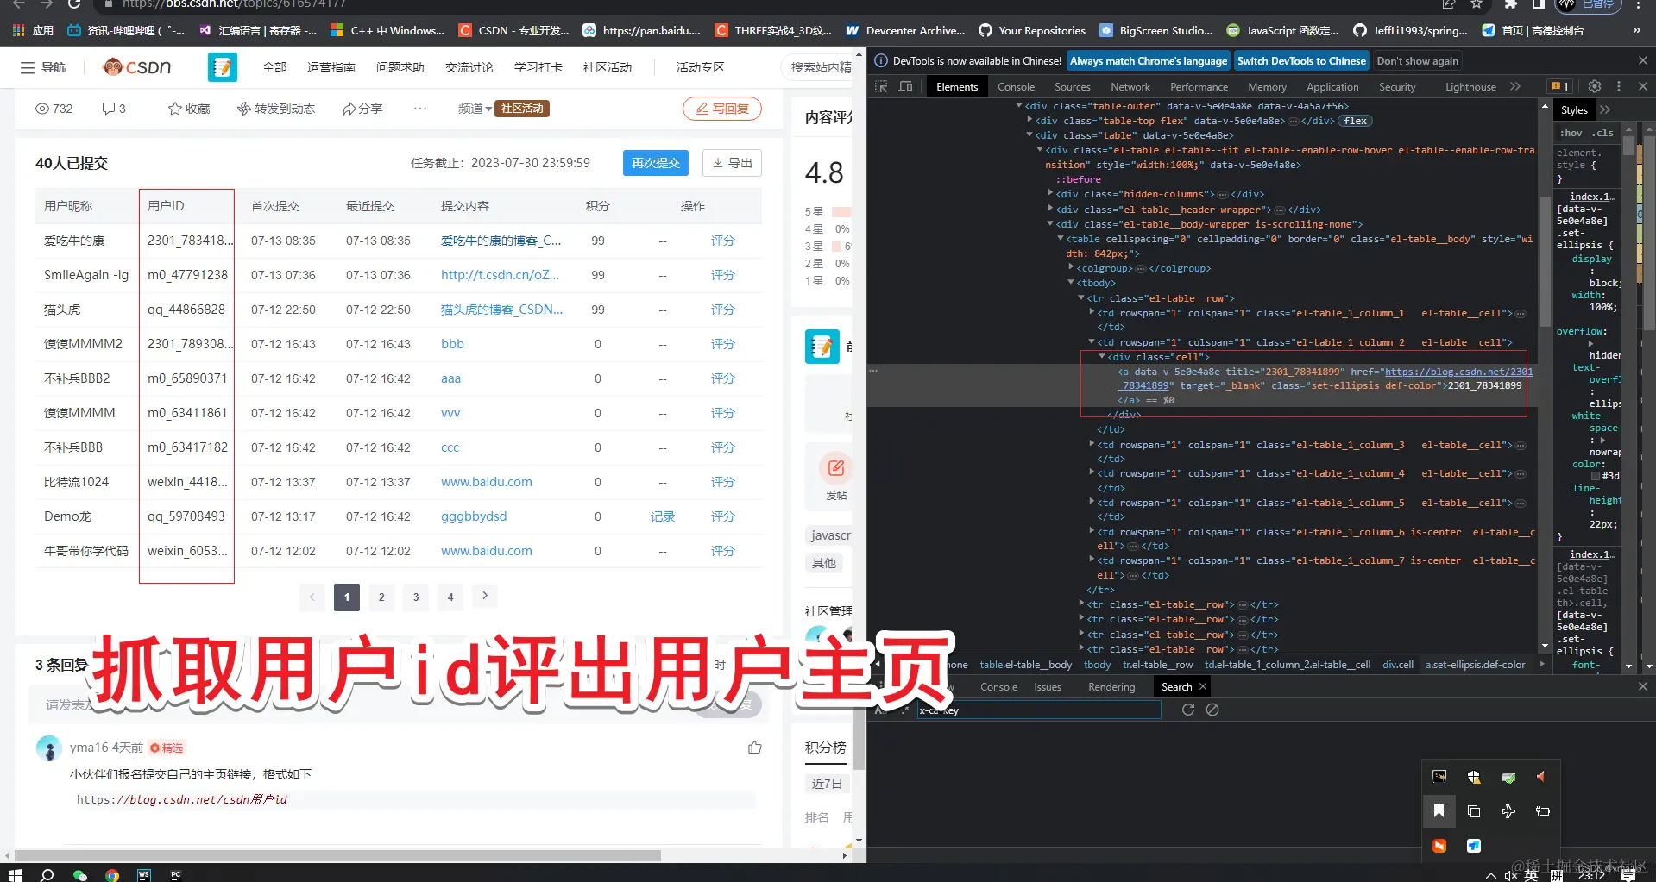Click the a.set-ellipsis.def-color breadcrumb
This screenshot has width=1656, height=882.
point(1475,665)
